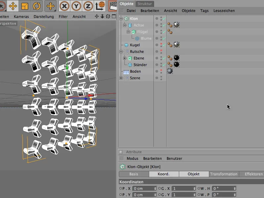The width and height of the screenshot is (264, 198).
Task: Toggle the enable checkmark for Kugel
Action: pos(164,45)
